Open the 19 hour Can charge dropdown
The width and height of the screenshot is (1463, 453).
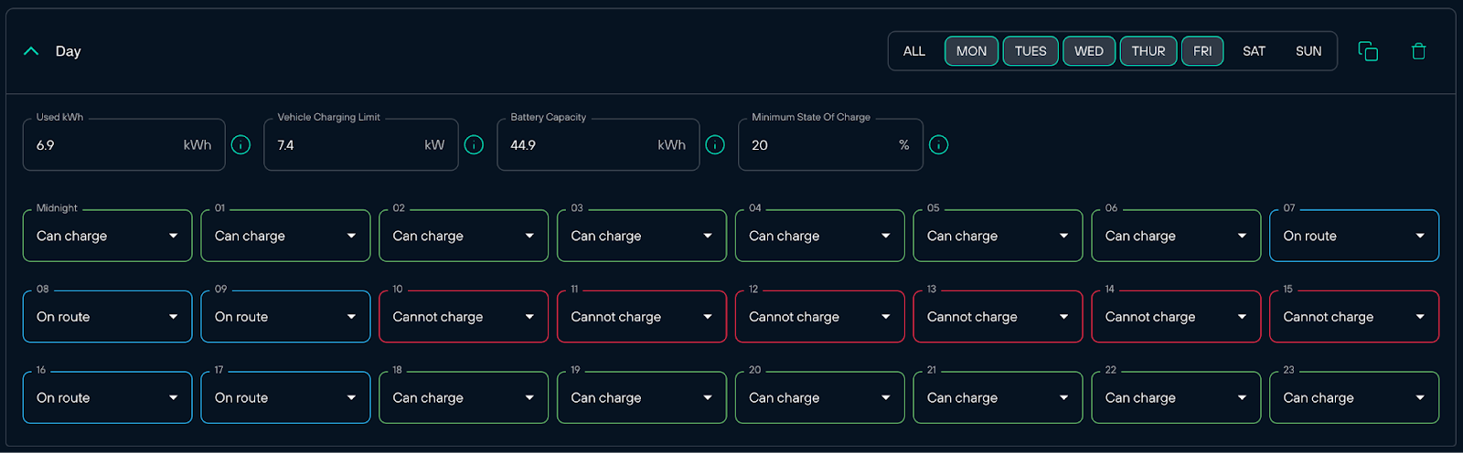click(642, 398)
